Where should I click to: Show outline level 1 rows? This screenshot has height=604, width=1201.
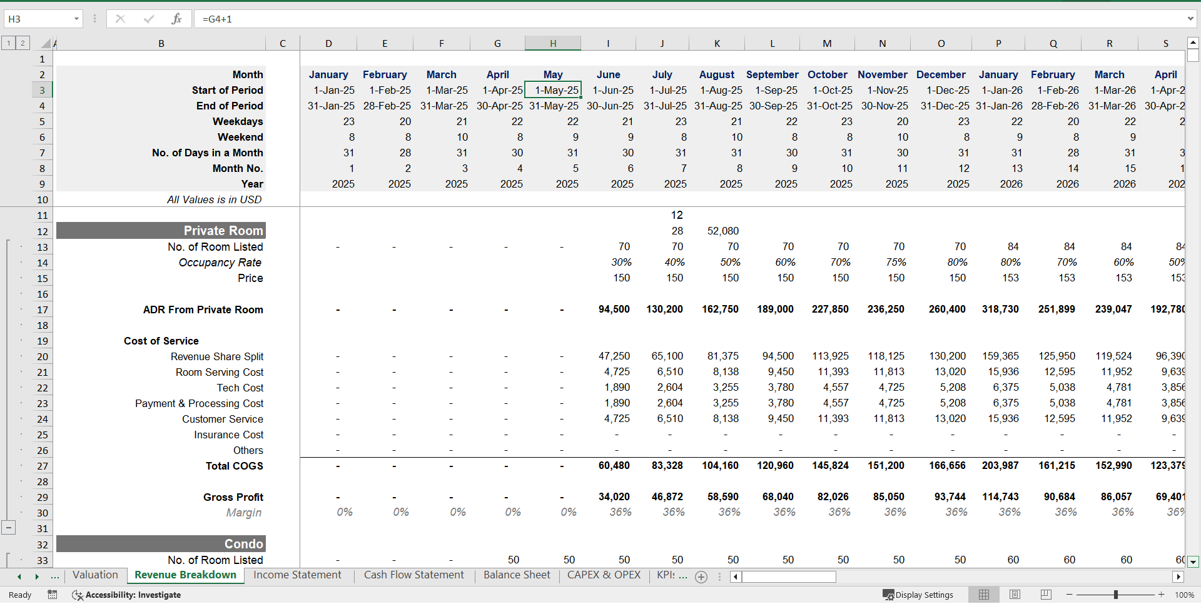point(9,43)
